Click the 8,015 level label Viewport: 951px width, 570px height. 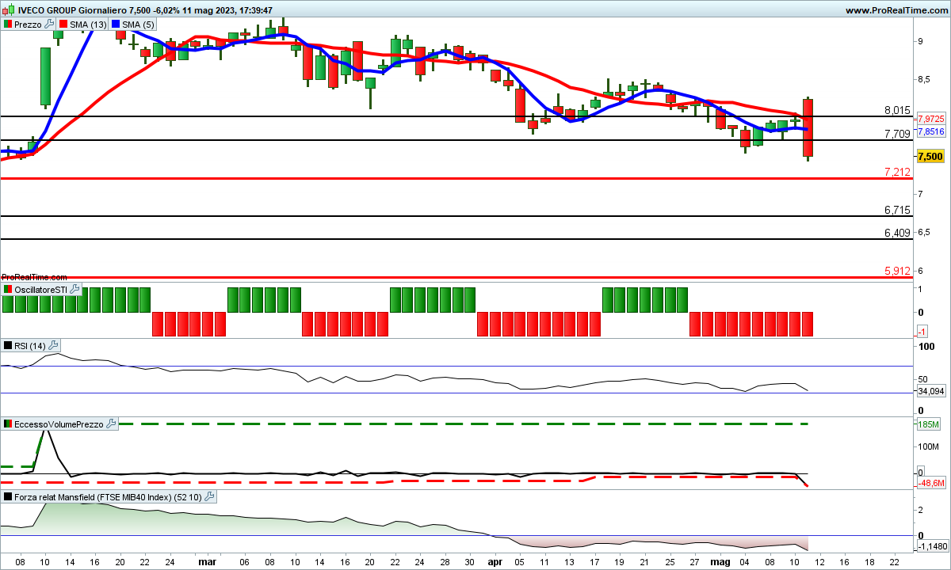coord(897,110)
